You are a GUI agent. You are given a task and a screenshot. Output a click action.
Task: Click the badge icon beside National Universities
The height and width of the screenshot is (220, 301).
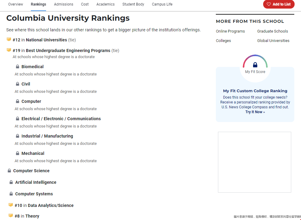tap(9, 40)
